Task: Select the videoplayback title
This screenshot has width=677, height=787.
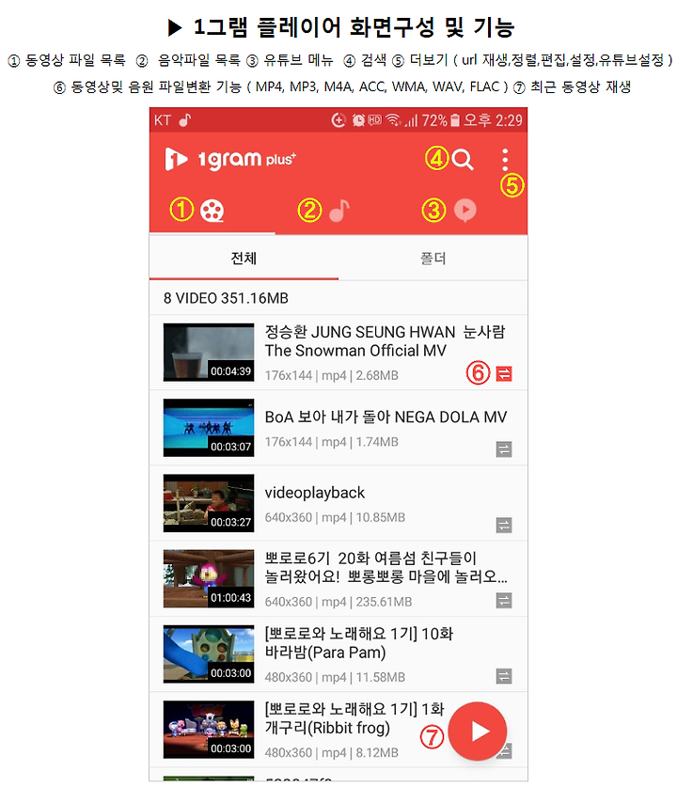Action: [315, 493]
